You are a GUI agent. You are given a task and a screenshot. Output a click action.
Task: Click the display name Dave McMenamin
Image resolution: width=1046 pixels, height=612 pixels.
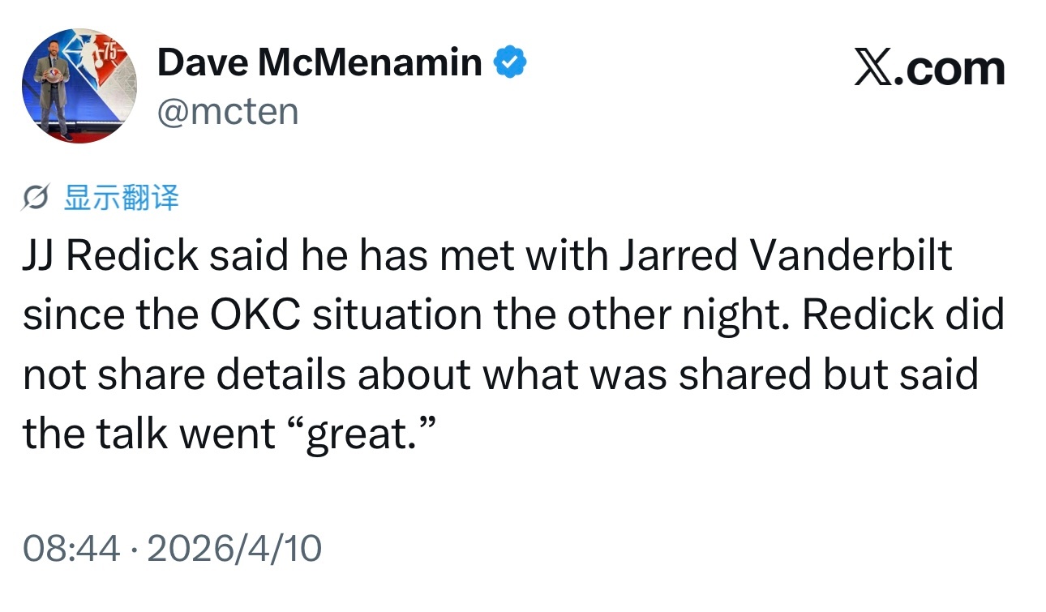[x=319, y=62]
